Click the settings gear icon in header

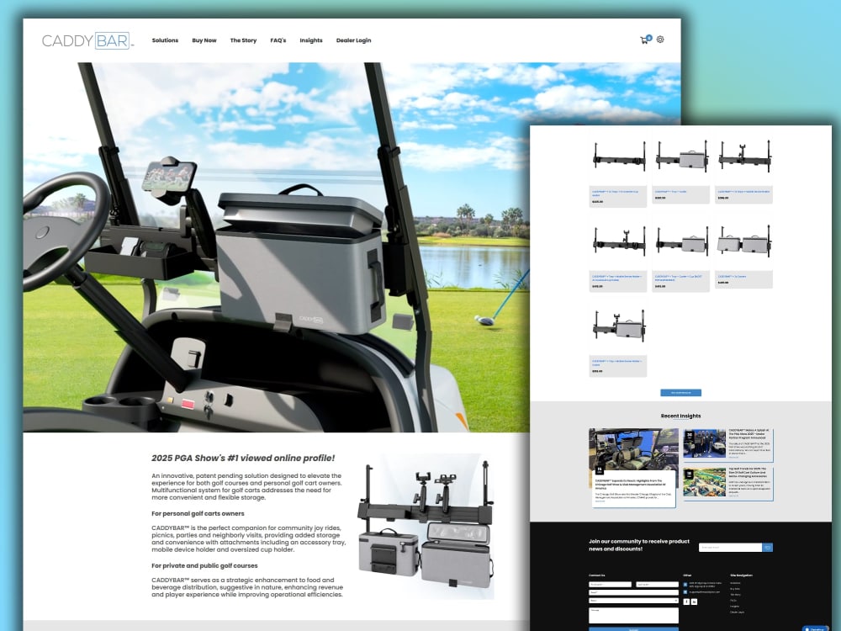pos(660,40)
